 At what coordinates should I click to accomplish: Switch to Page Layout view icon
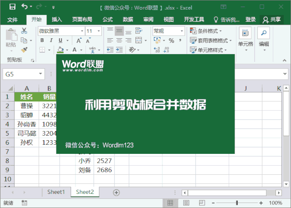[x=186, y=203]
